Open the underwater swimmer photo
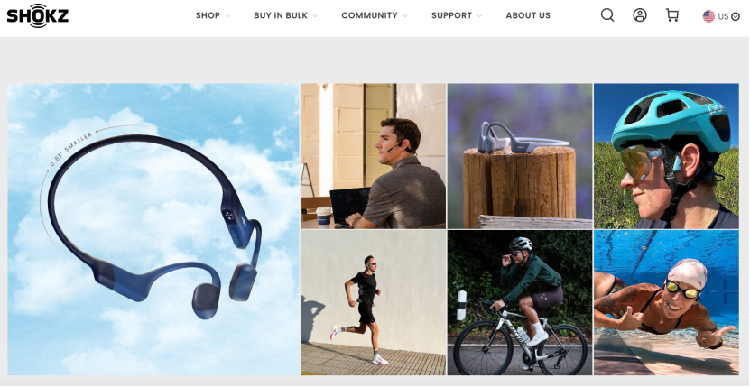 666,303
